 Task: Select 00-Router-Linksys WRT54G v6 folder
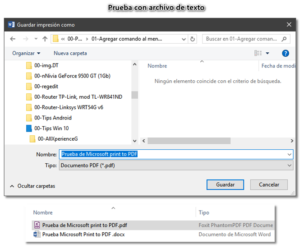65,107
